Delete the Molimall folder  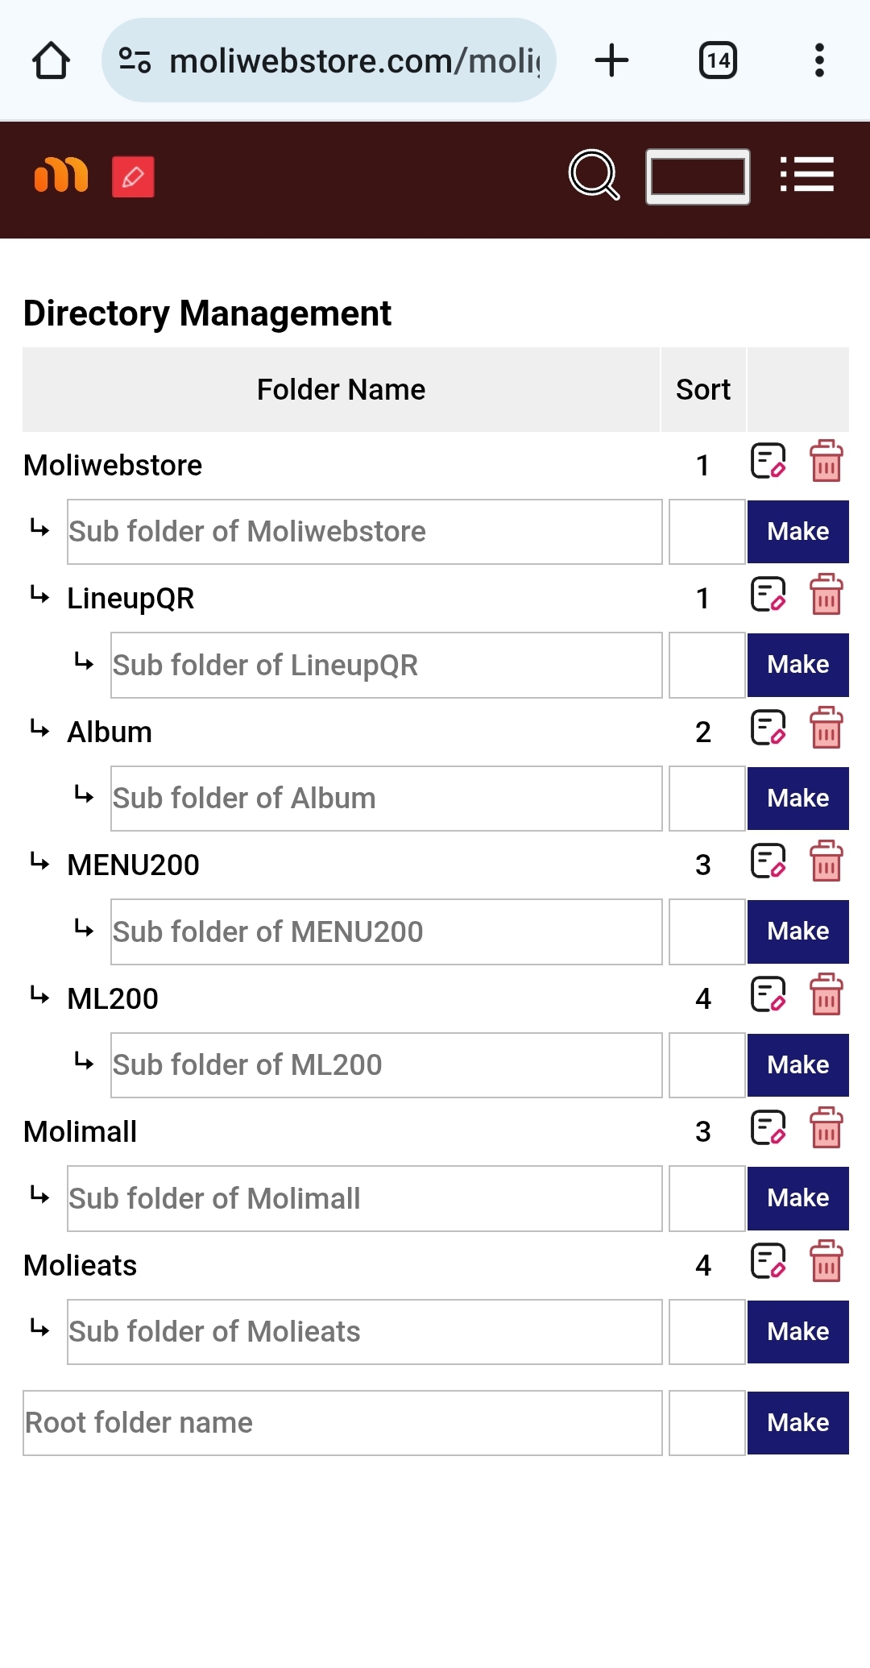[826, 1128]
